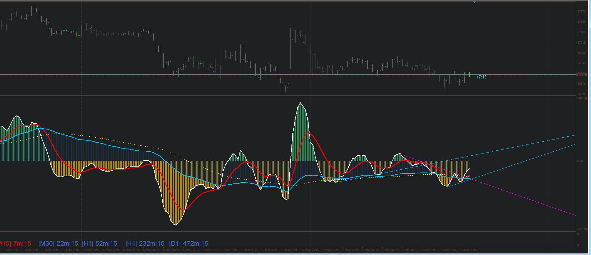Click time axis label 5 May 15:15
591x255 pixels.
[x=12, y=250]
